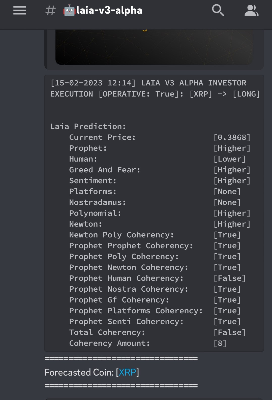272x400 pixels.
Task: Click the [LONG] signal text
Action: click(246, 94)
